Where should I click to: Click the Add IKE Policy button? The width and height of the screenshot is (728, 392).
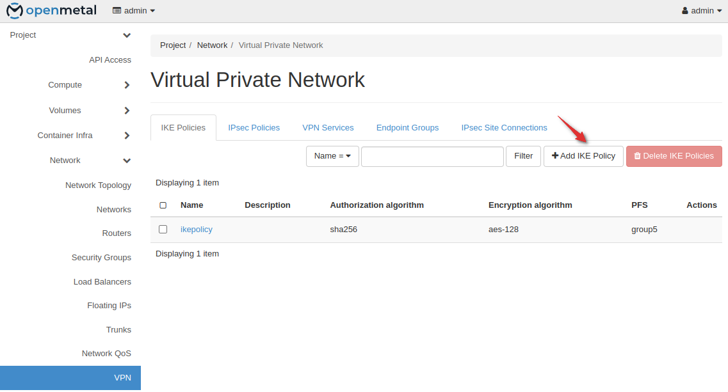583,156
